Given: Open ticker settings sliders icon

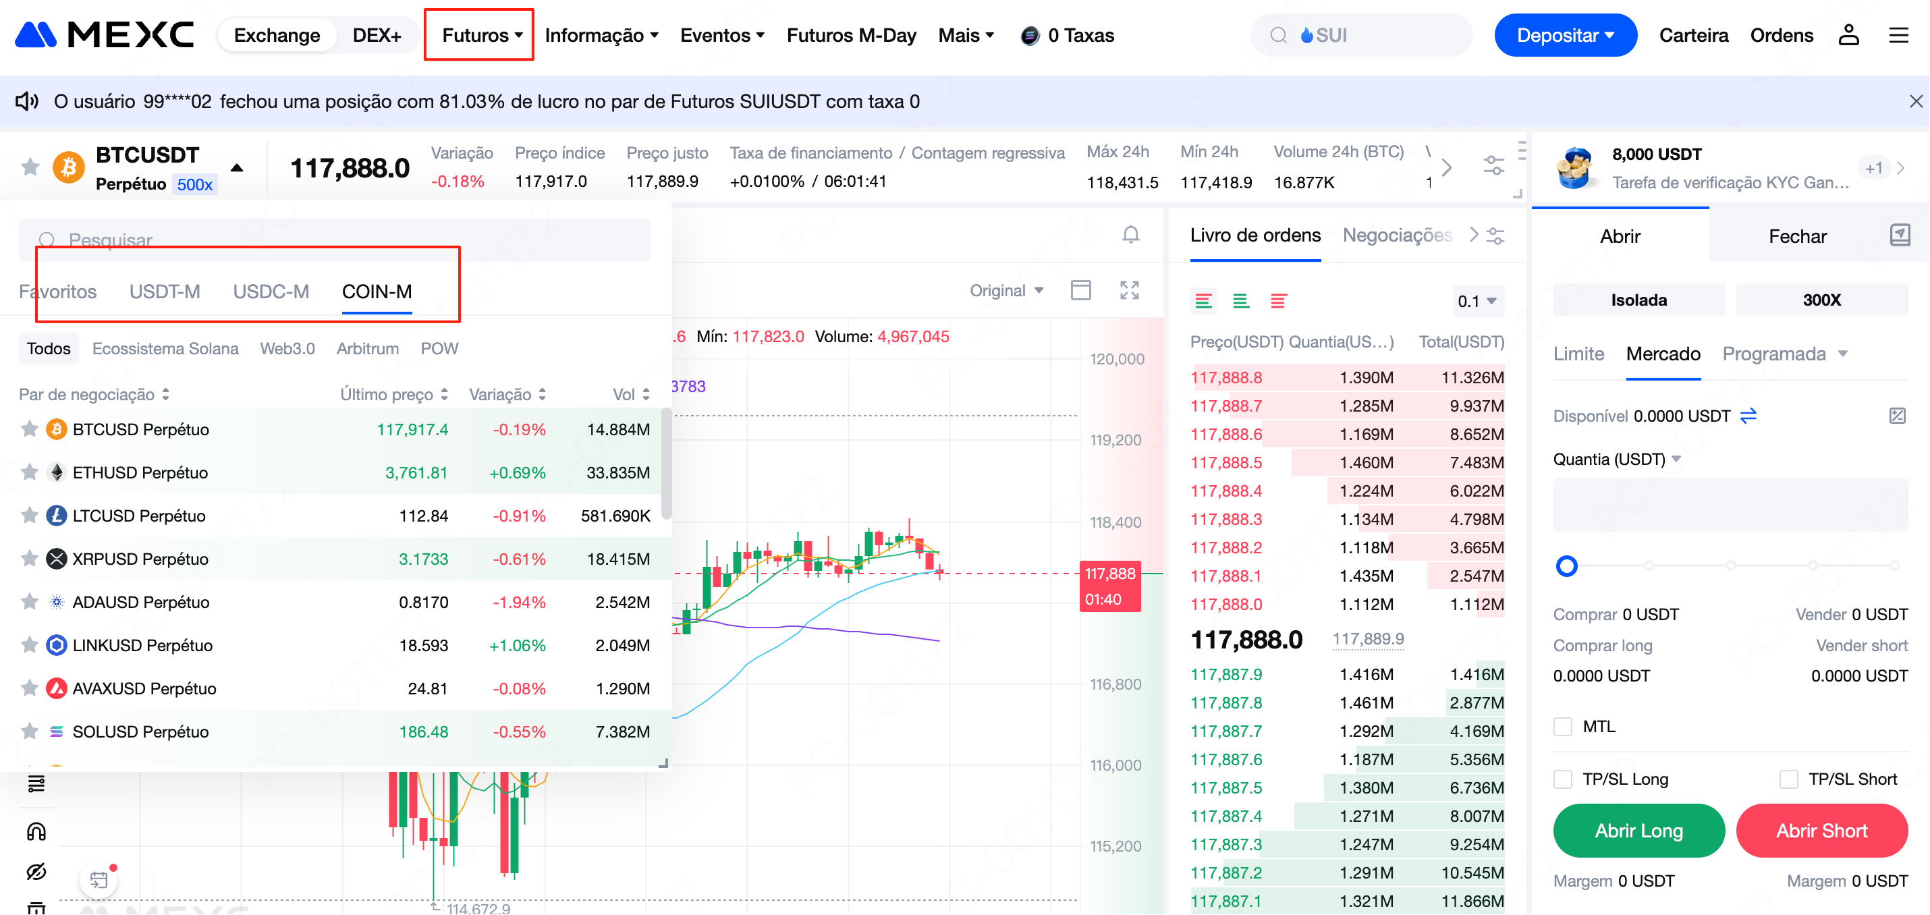Looking at the screenshot, I should [1493, 165].
